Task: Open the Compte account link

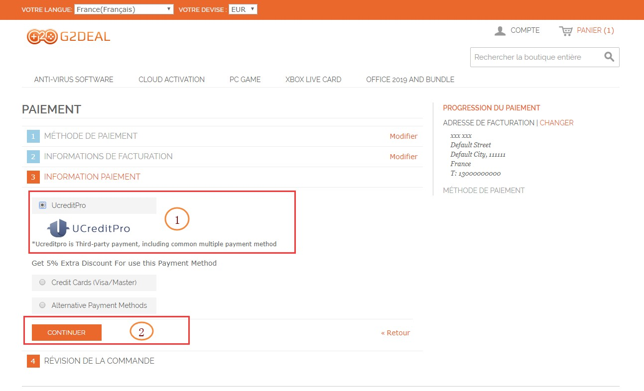Action: 525,31
